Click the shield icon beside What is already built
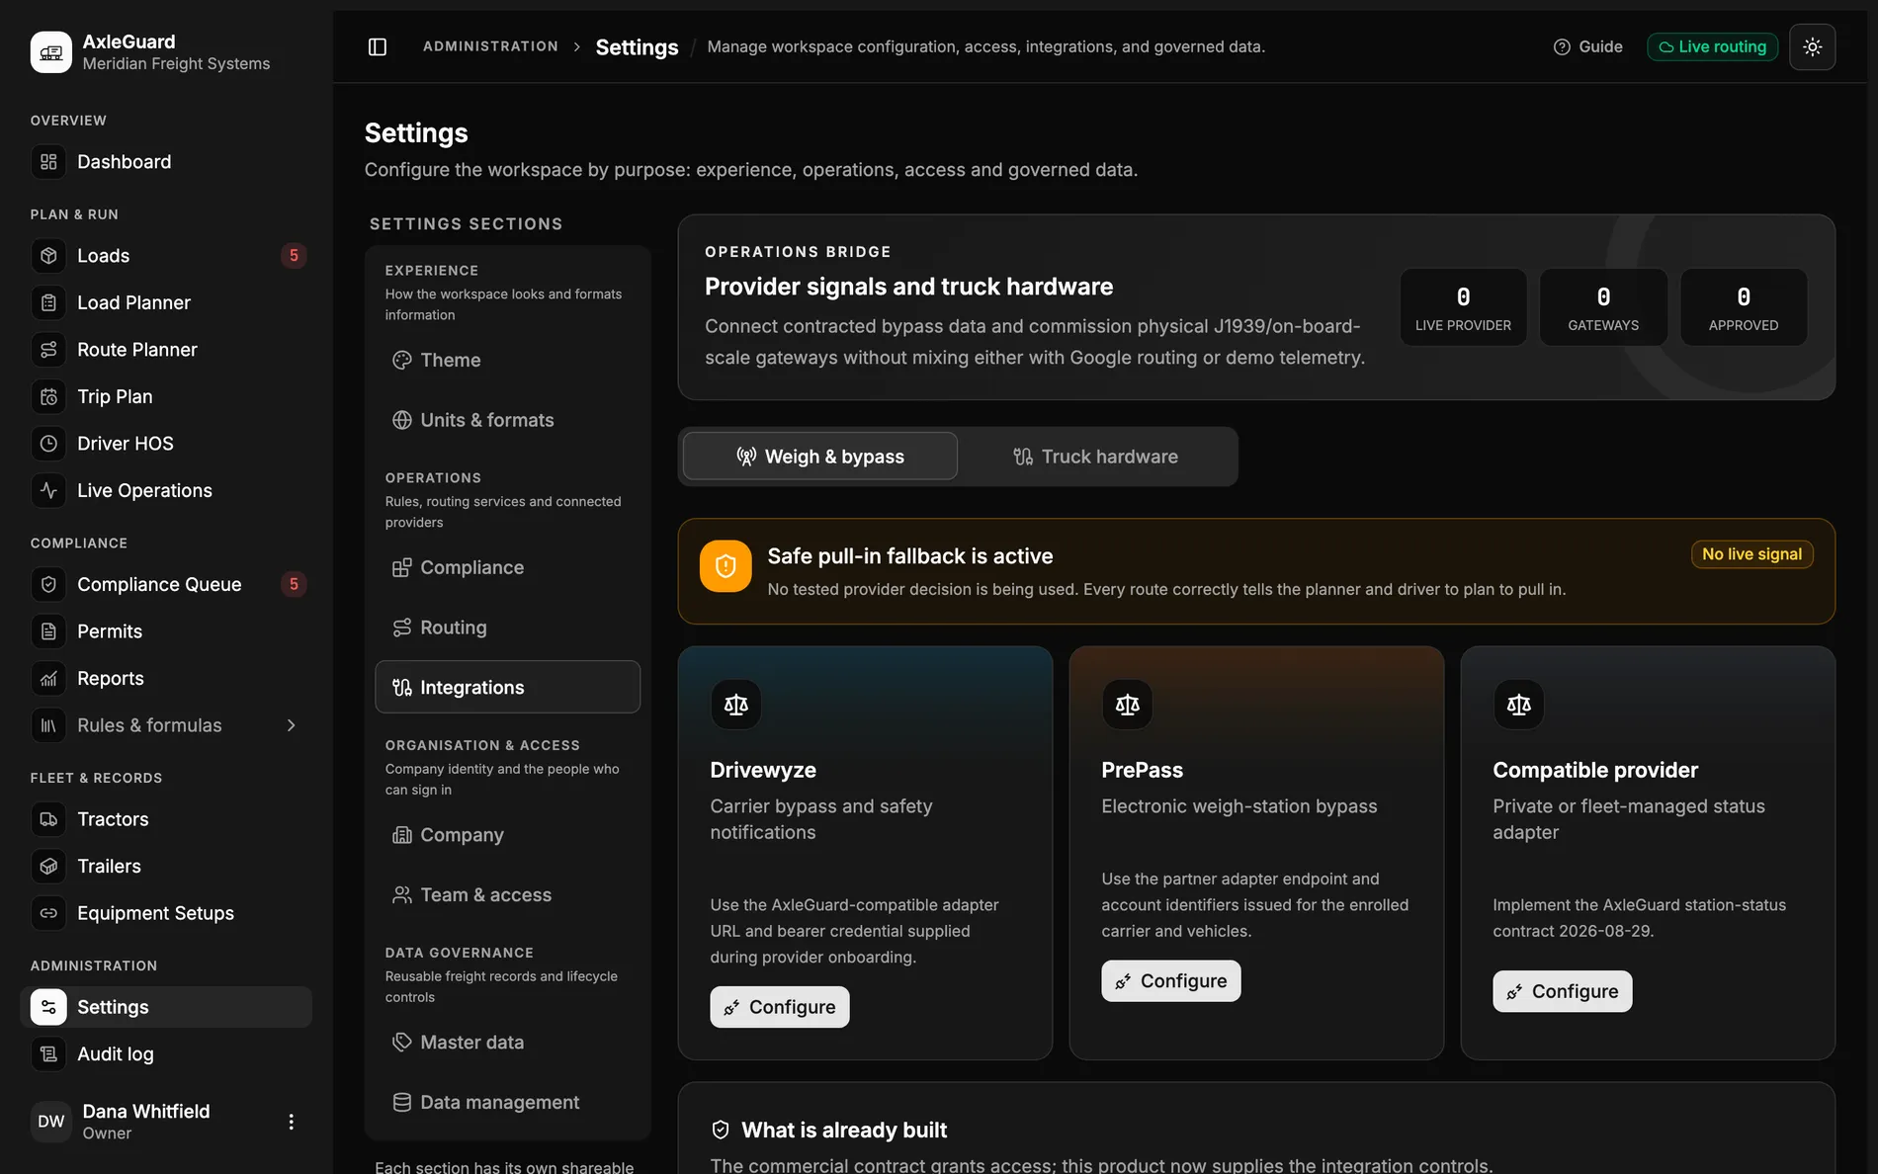This screenshot has height=1174, width=1878. (721, 1130)
